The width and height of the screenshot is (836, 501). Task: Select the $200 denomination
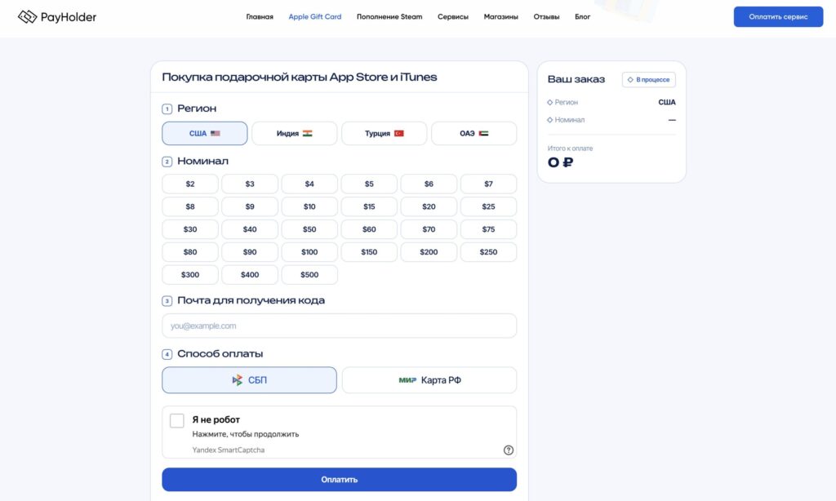pyautogui.click(x=429, y=252)
